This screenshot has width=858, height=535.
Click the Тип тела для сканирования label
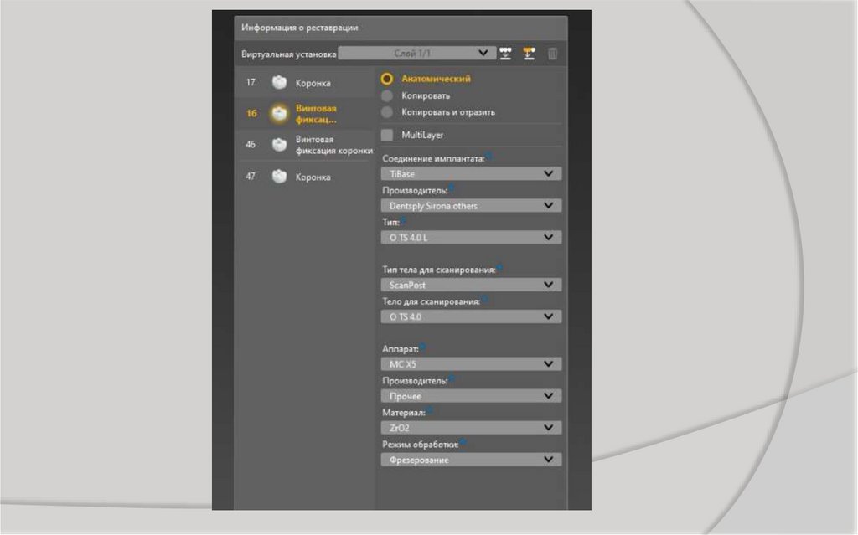point(439,270)
